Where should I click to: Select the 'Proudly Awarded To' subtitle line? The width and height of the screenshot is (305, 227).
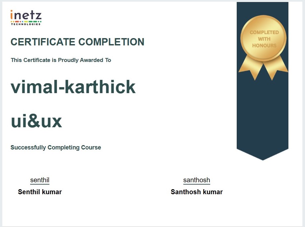click(x=61, y=60)
